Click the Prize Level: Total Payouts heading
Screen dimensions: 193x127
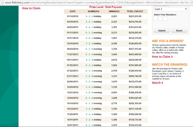(x=105, y=7)
